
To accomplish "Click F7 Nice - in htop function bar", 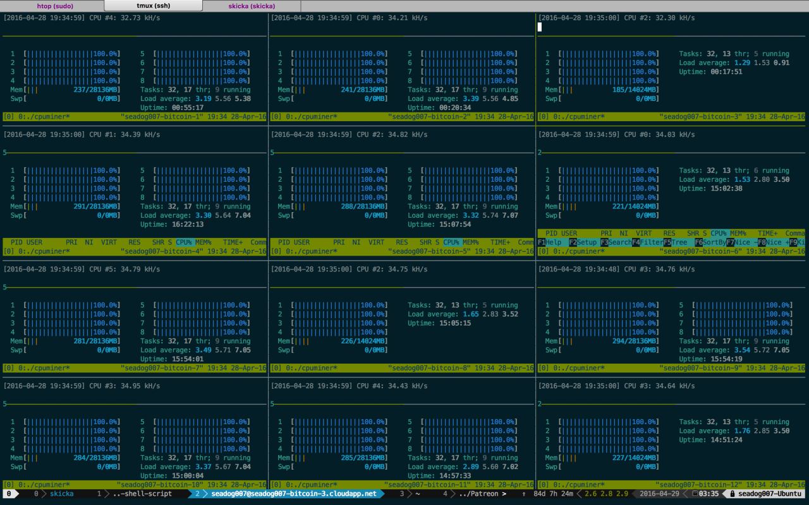I will [741, 242].
